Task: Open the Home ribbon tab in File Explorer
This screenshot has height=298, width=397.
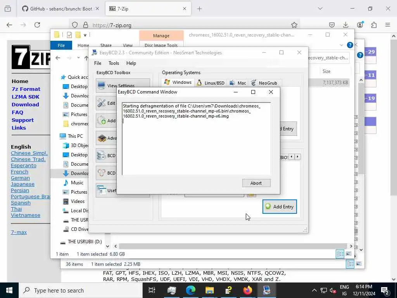Action: coord(83,45)
